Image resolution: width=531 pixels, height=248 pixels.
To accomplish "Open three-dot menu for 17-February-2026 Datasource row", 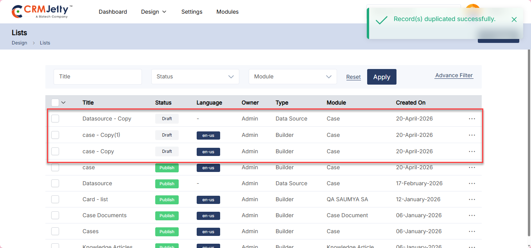I will [x=472, y=183].
